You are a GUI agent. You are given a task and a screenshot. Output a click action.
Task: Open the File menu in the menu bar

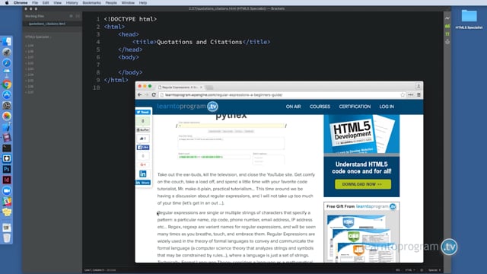[35, 2]
